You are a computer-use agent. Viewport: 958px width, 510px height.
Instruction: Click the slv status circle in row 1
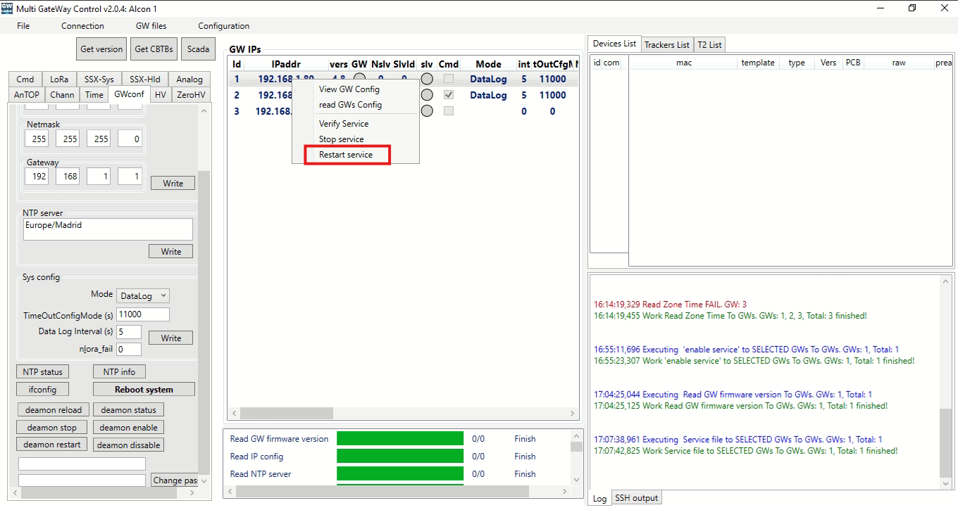point(427,79)
